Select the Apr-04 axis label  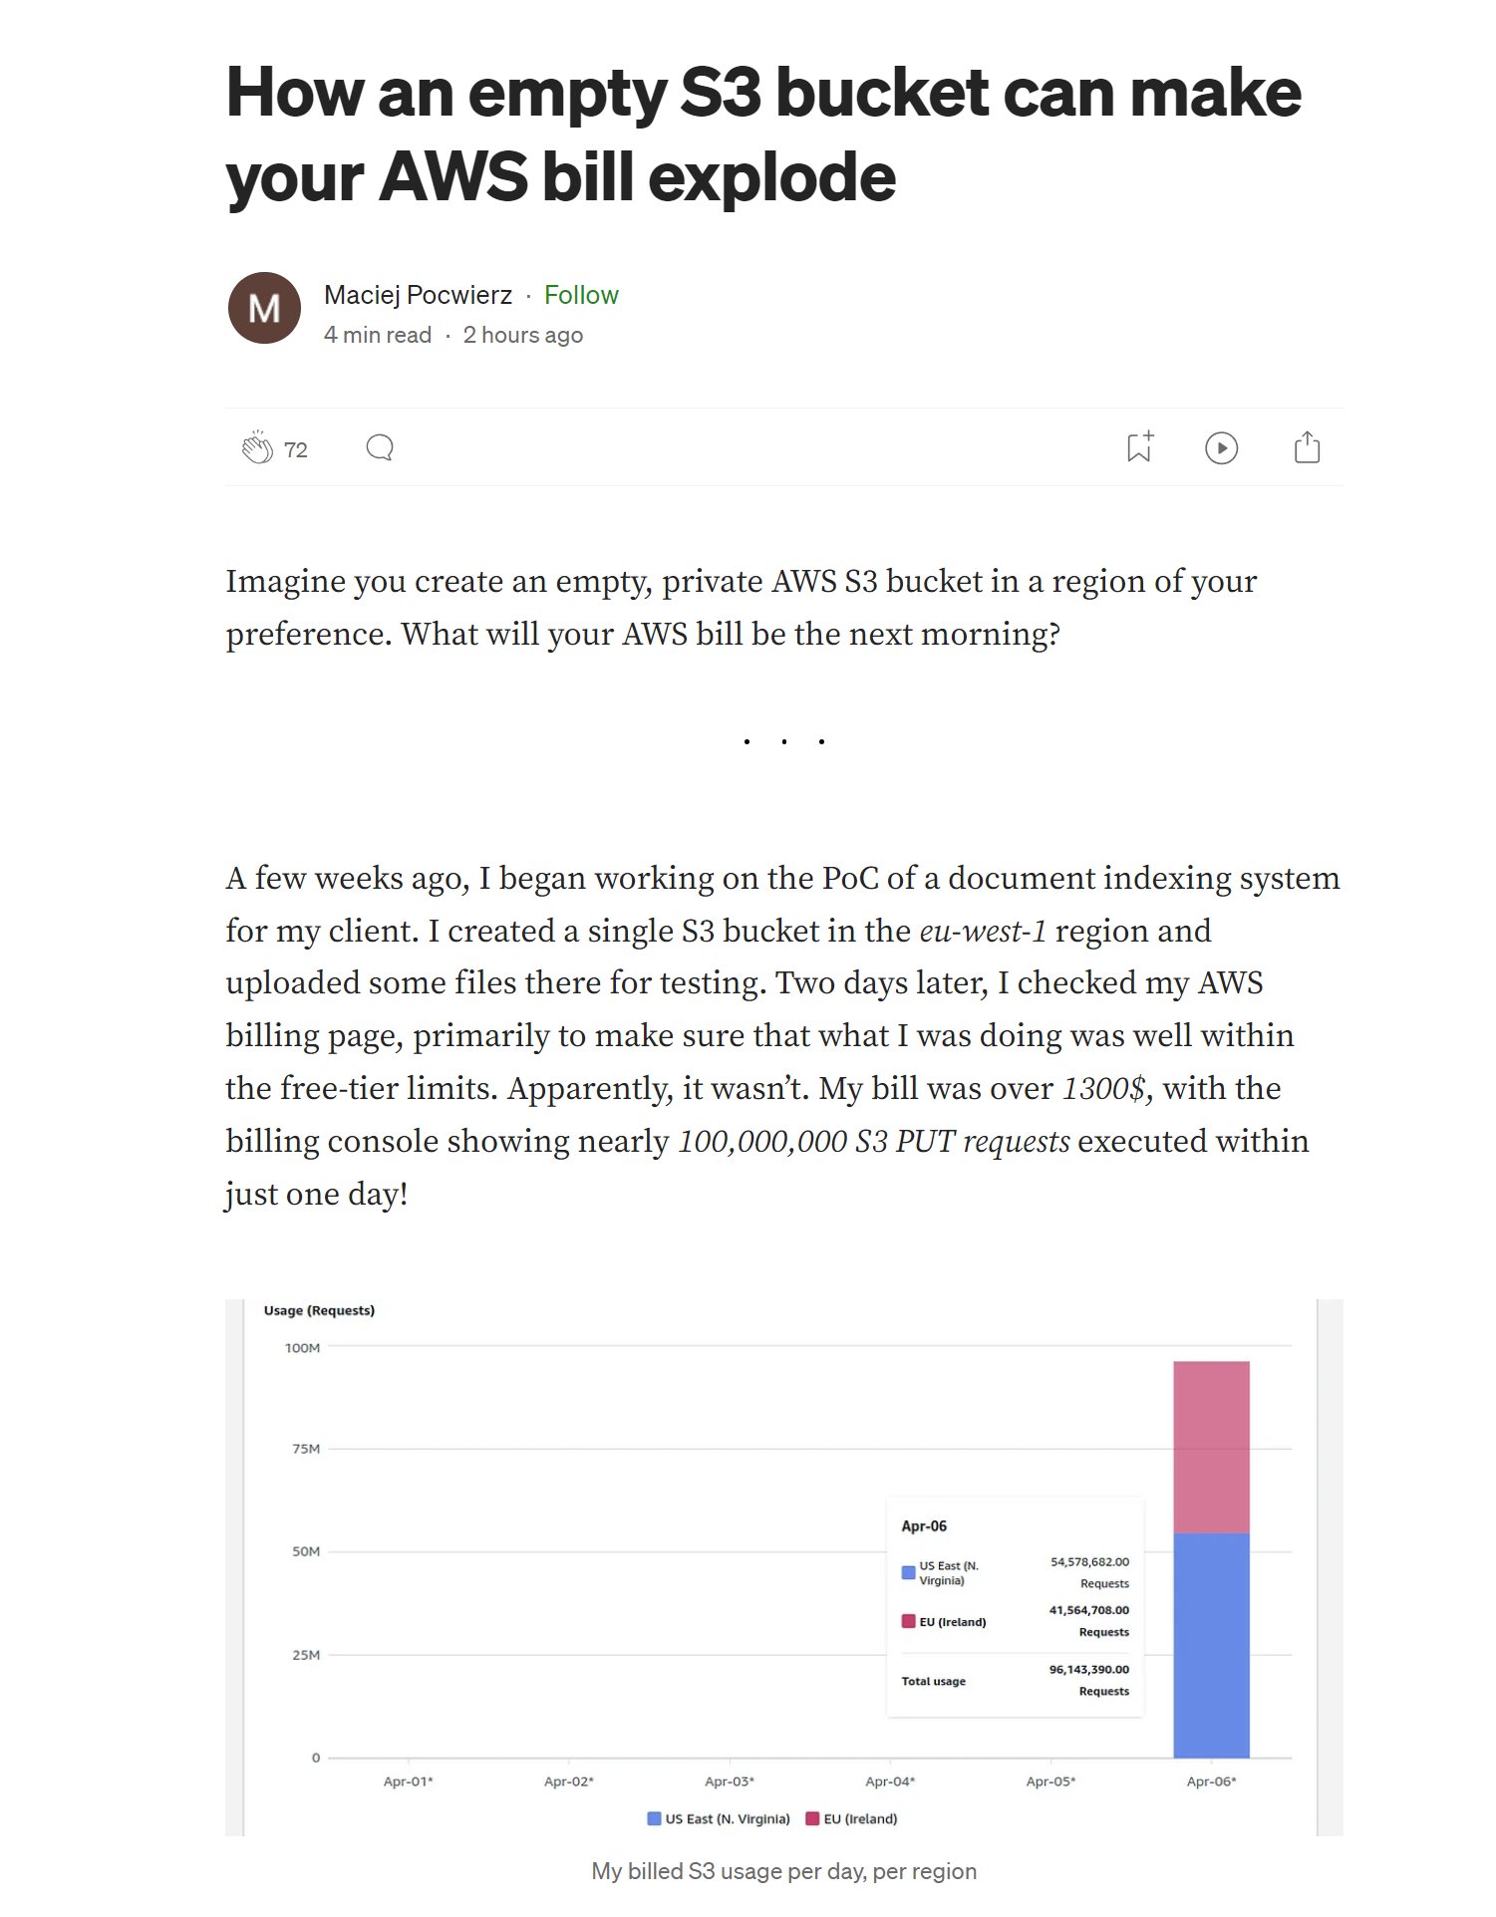pos(890,1781)
